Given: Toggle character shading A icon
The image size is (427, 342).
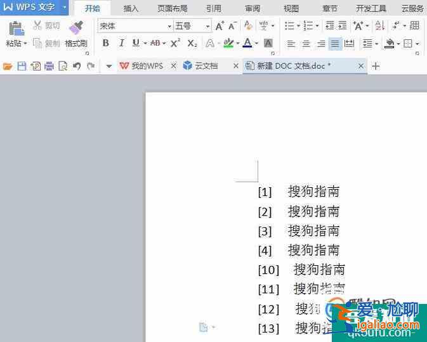Looking at the screenshot, I should coord(268,43).
